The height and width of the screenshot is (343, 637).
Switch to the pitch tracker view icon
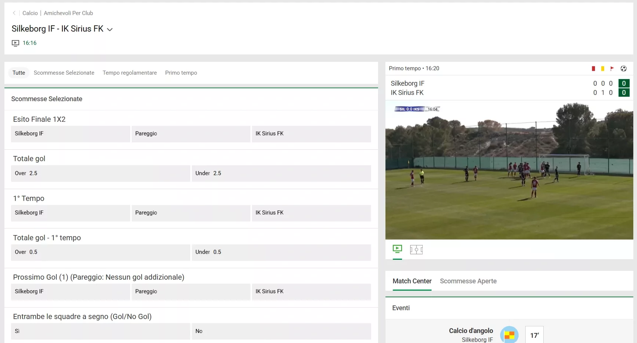click(416, 250)
